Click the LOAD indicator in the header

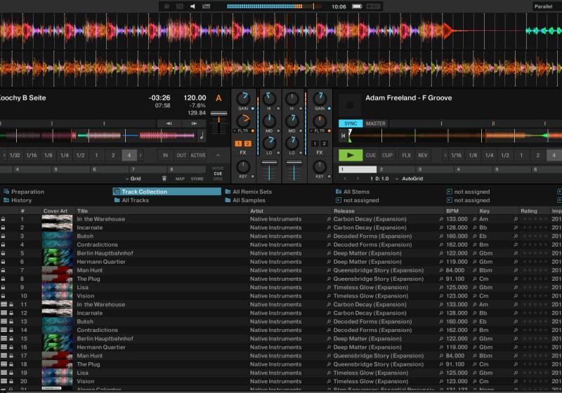(x=206, y=6)
